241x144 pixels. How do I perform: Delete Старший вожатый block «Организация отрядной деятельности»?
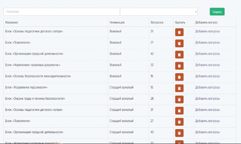[x=179, y=133]
